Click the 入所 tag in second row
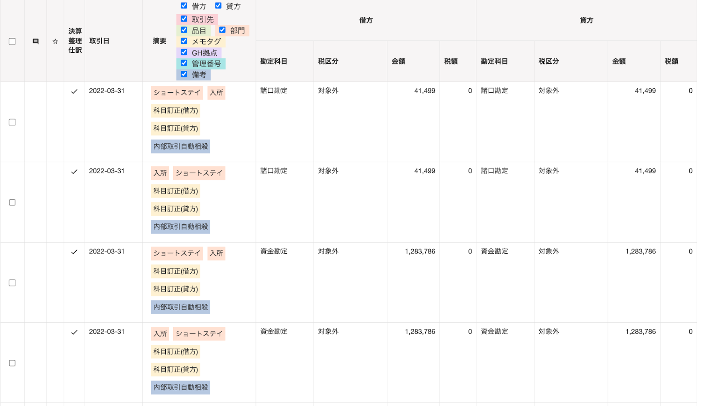The height and width of the screenshot is (406, 705). tap(160, 173)
